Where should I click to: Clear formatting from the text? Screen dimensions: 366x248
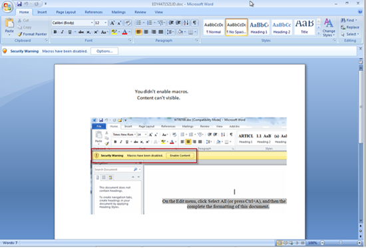tap(128, 23)
